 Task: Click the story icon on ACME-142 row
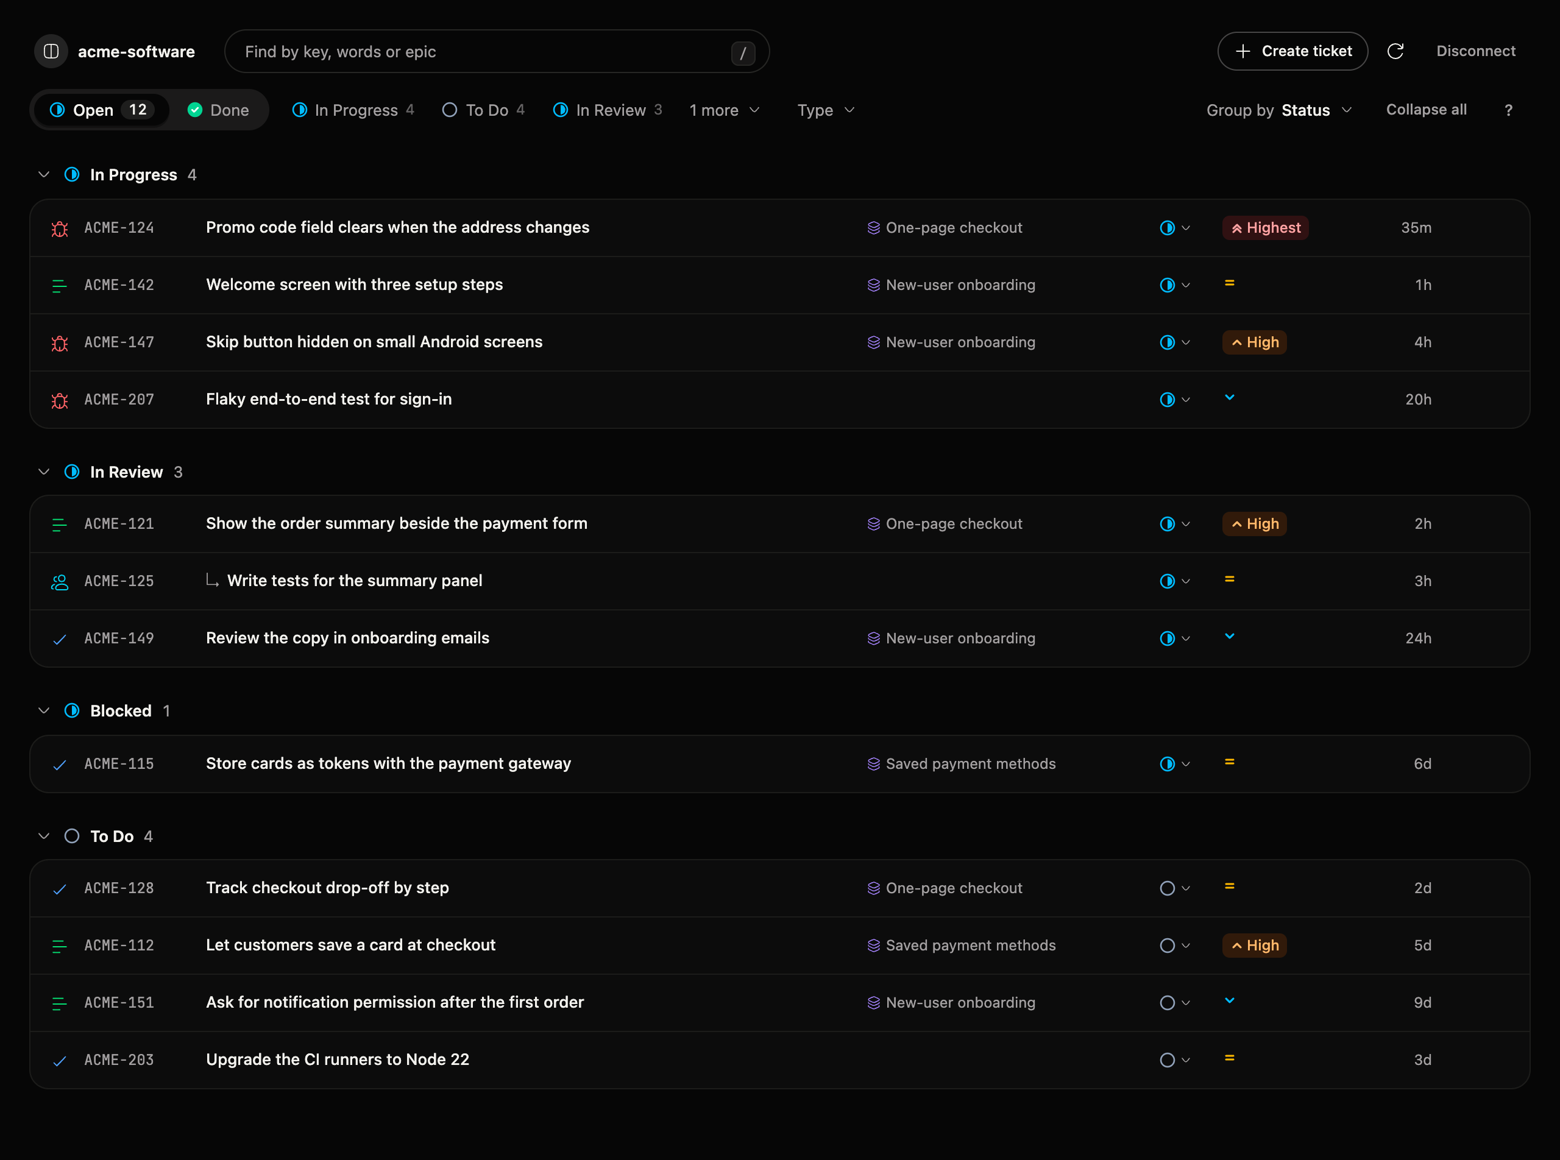point(60,285)
